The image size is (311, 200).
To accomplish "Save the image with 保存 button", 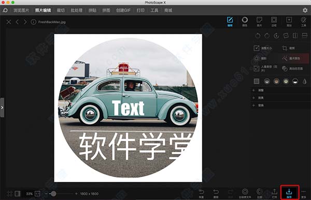I will tap(289, 193).
